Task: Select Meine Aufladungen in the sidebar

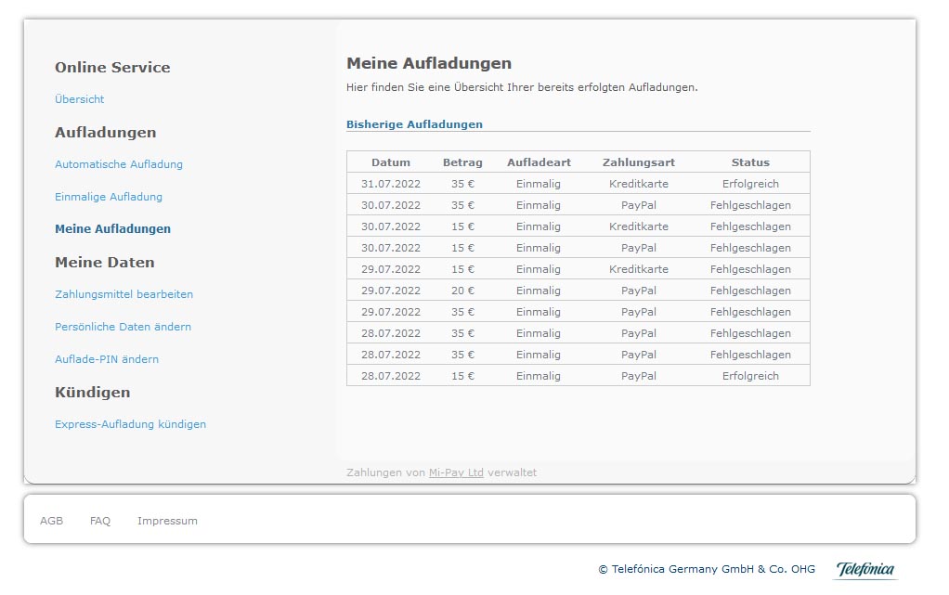Action: pyautogui.click(x=112, y=229)
